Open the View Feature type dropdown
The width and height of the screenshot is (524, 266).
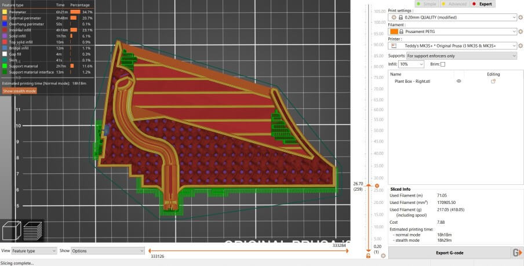34,251
